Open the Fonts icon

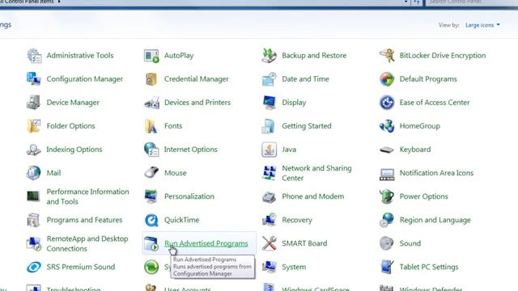[x=151, y=126]
